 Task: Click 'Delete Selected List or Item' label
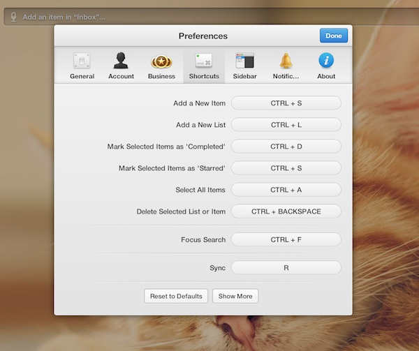181,211
